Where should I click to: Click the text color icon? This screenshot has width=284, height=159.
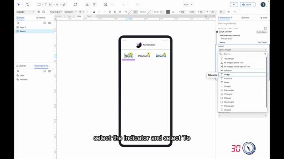94,12
